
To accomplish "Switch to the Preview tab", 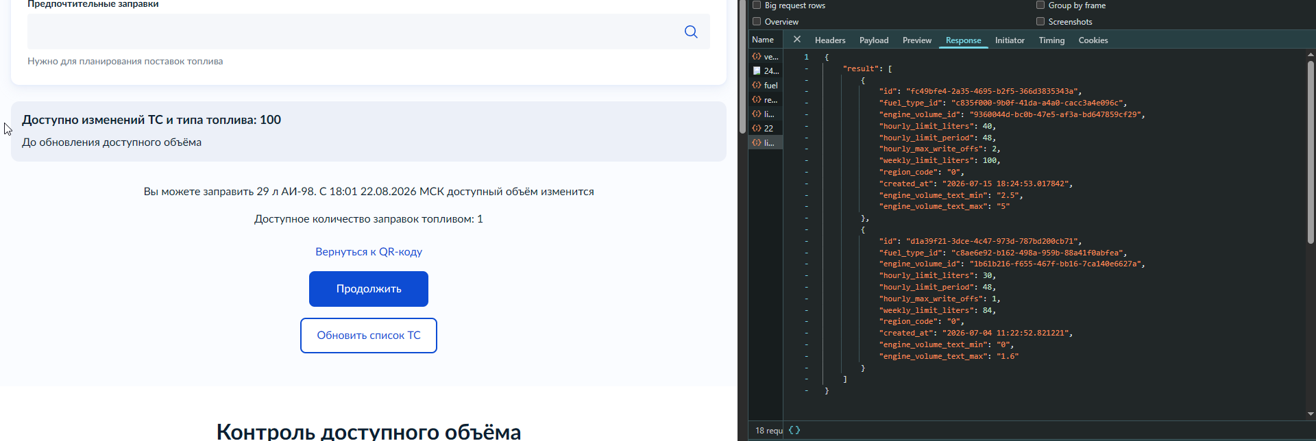I will pos(917,40).
